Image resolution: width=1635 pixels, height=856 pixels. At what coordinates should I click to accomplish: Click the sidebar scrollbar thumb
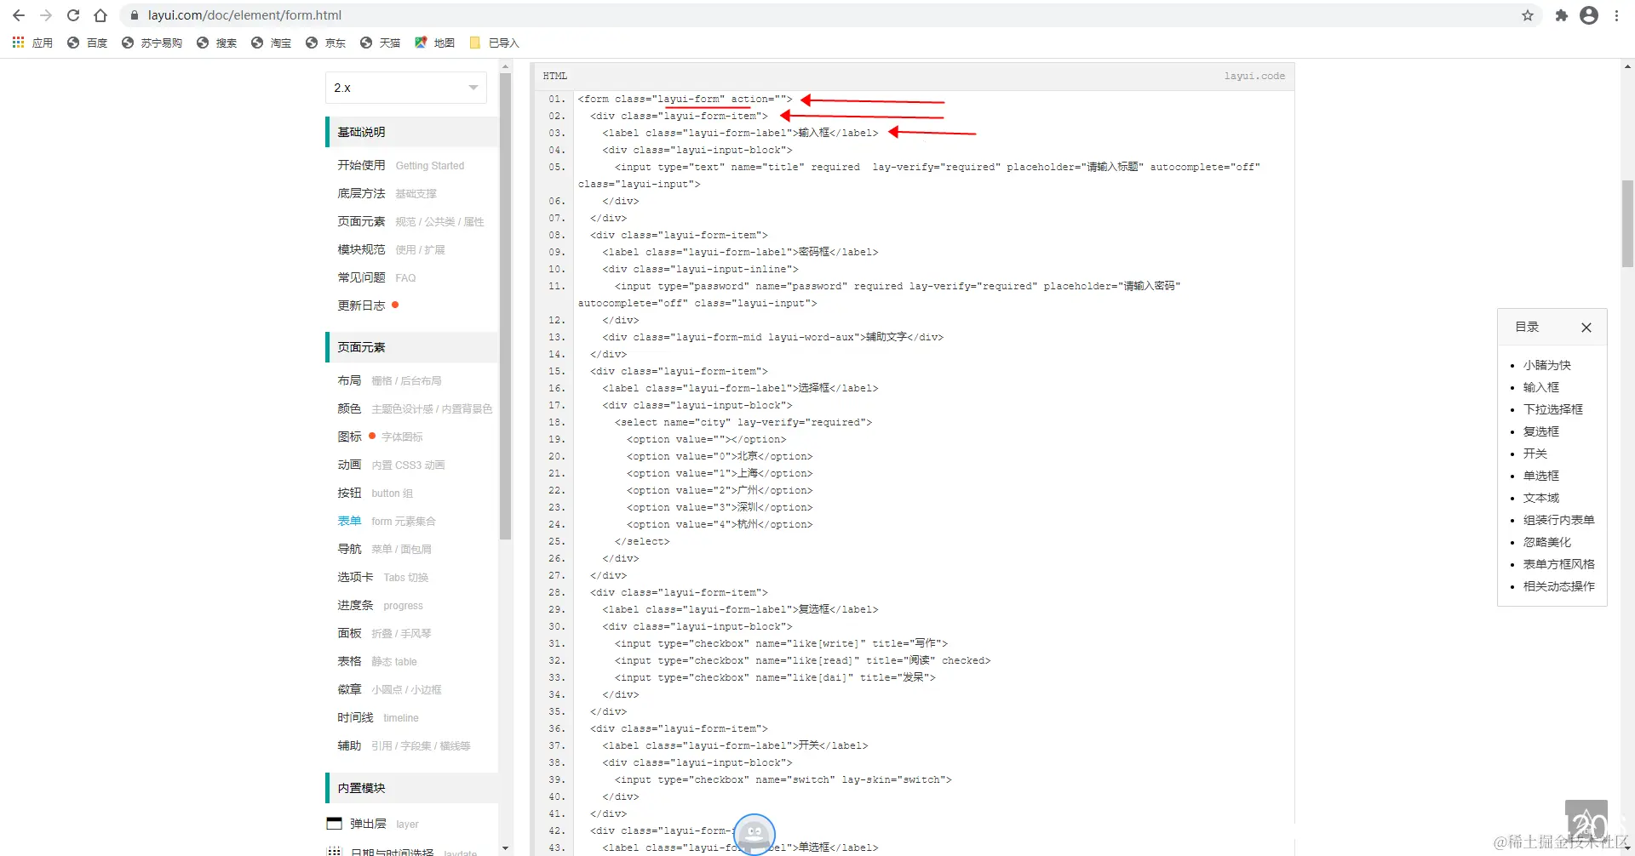click(x=505, y=306)
